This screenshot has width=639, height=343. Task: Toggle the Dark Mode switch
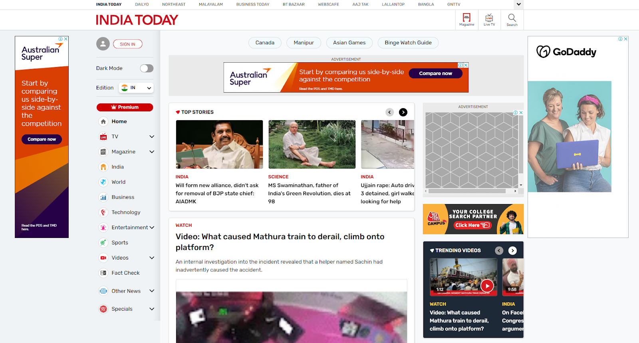click(x=147, y=68)
